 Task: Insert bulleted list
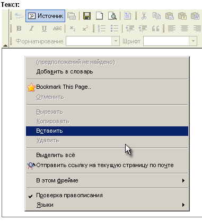[115, 29]
